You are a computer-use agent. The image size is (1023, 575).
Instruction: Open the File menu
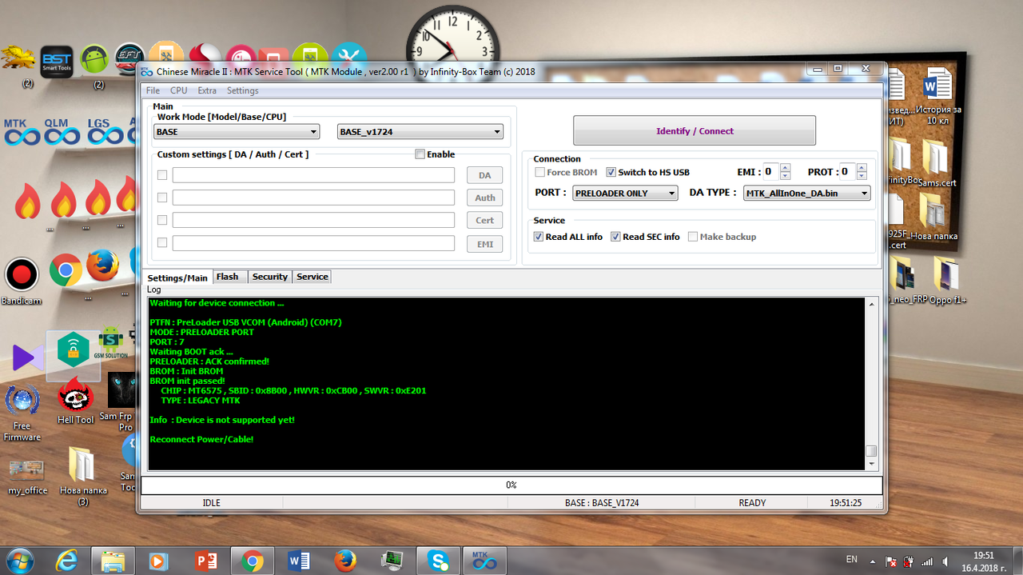(x=153, y=90)
